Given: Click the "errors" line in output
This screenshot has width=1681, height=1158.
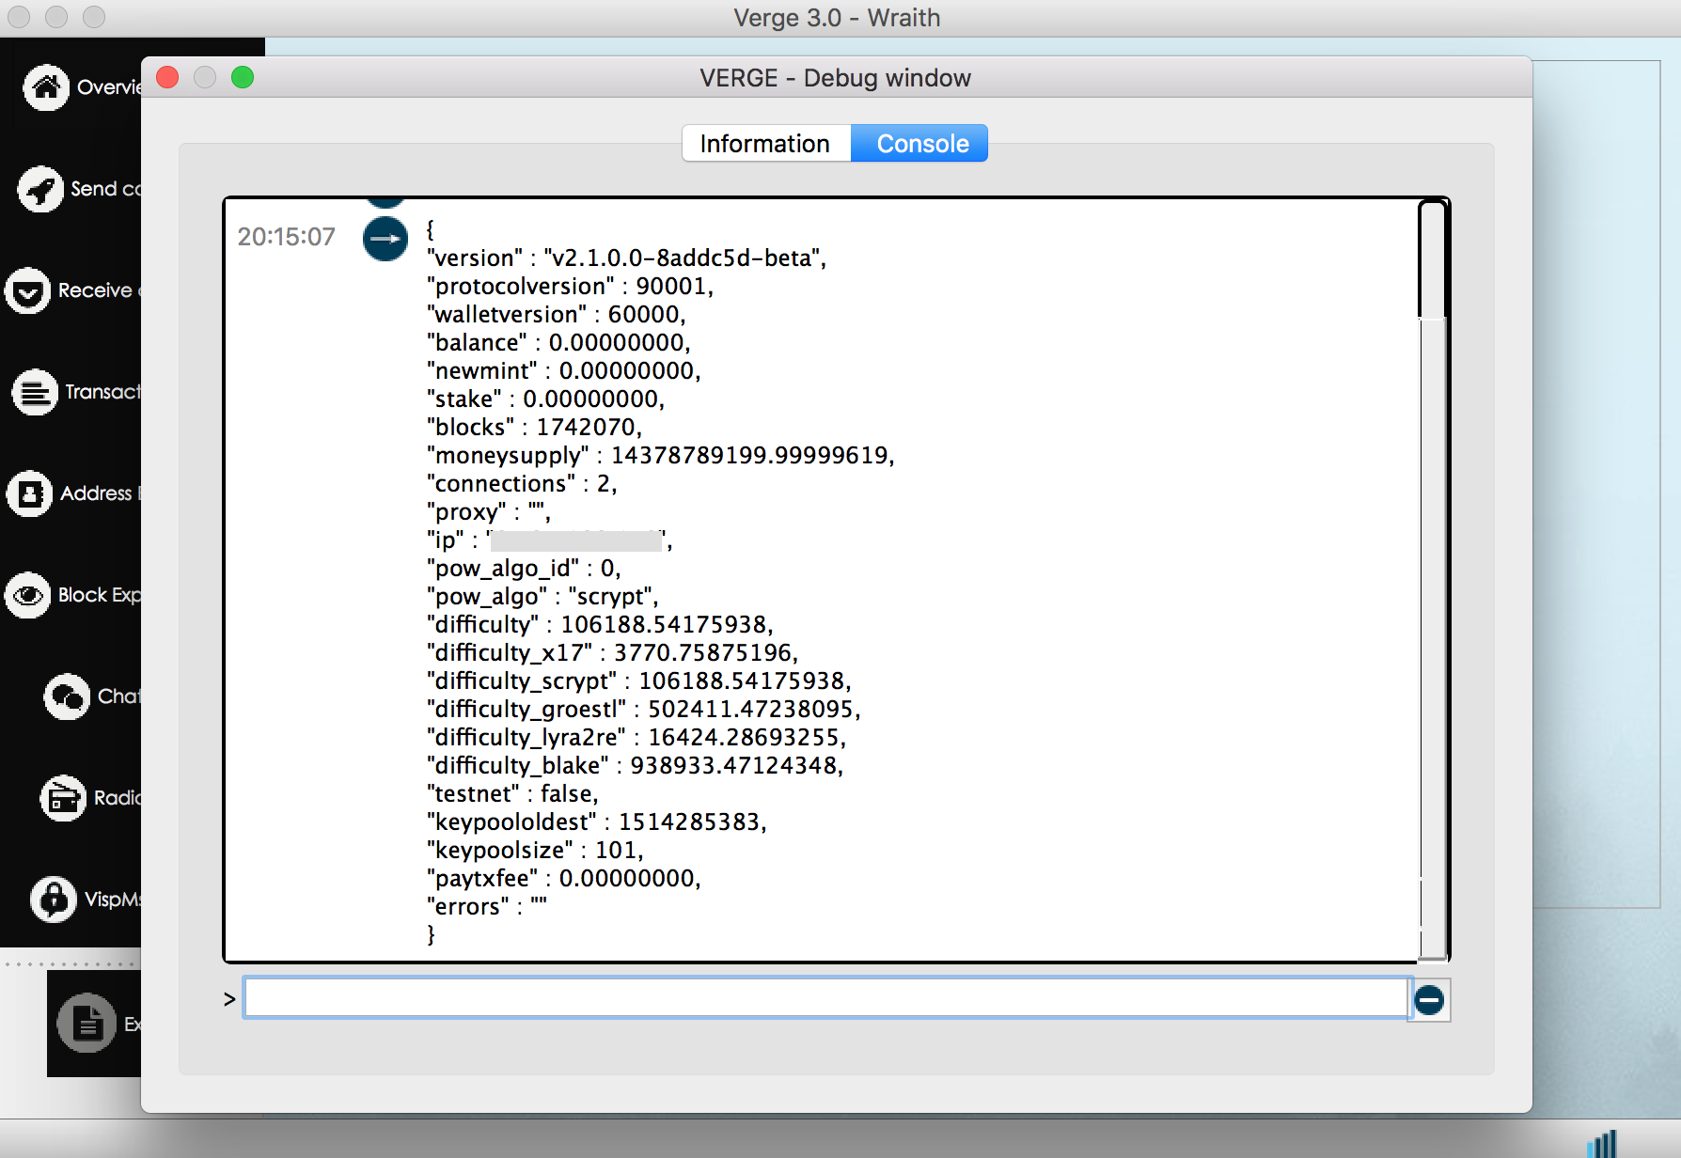Looking at the screenshot, I should click(487, 906).
